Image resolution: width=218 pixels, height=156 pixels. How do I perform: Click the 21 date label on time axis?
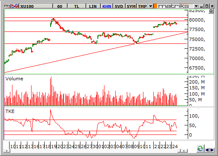[x=157, y=146]
